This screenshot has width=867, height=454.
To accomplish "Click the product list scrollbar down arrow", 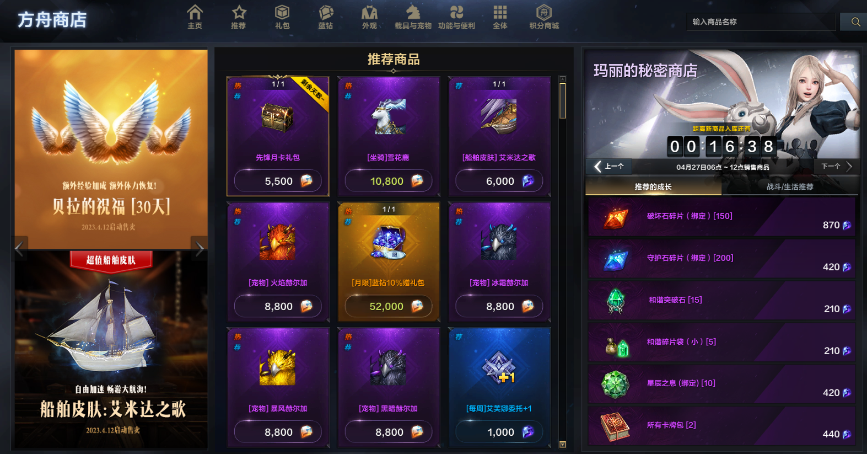I will point(563,444).
